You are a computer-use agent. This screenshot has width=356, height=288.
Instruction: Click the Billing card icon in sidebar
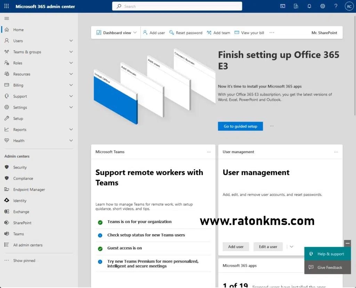click(7, 85)
